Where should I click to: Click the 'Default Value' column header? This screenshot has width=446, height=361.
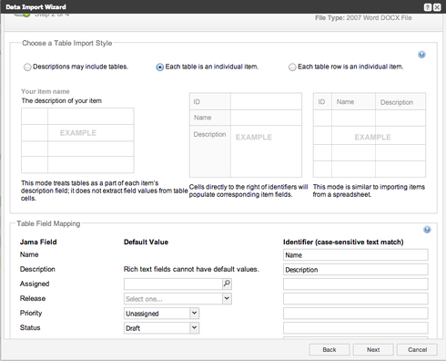[x=146, y=242]
